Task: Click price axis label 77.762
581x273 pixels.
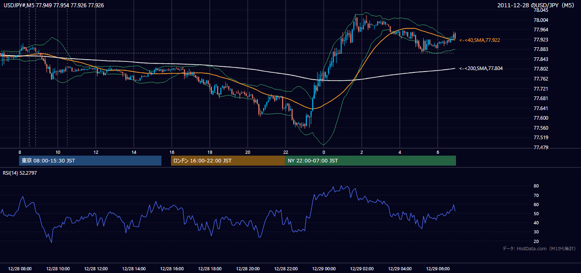Action: click(542, 79)
